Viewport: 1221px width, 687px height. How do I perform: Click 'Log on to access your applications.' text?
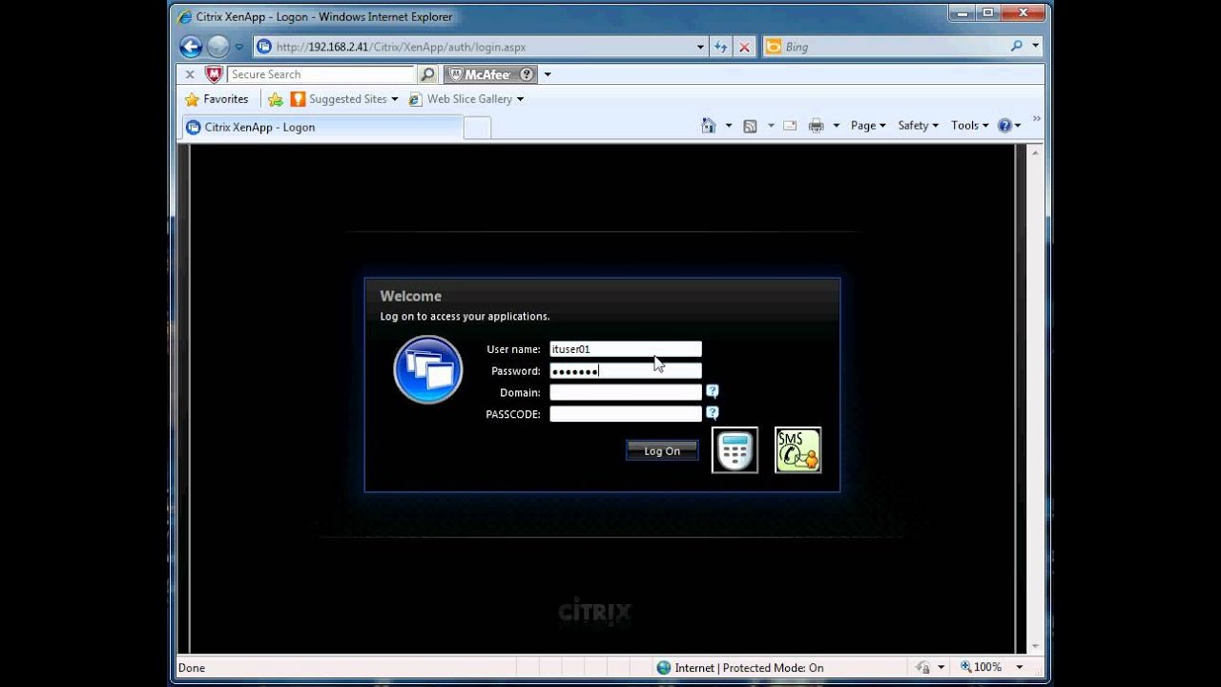click(465, 316)
